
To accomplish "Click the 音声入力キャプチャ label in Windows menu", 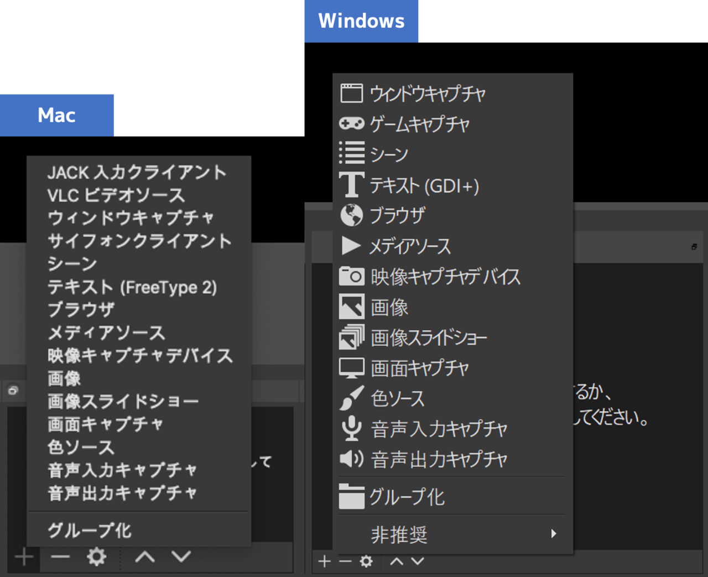I will click(439, 429).
